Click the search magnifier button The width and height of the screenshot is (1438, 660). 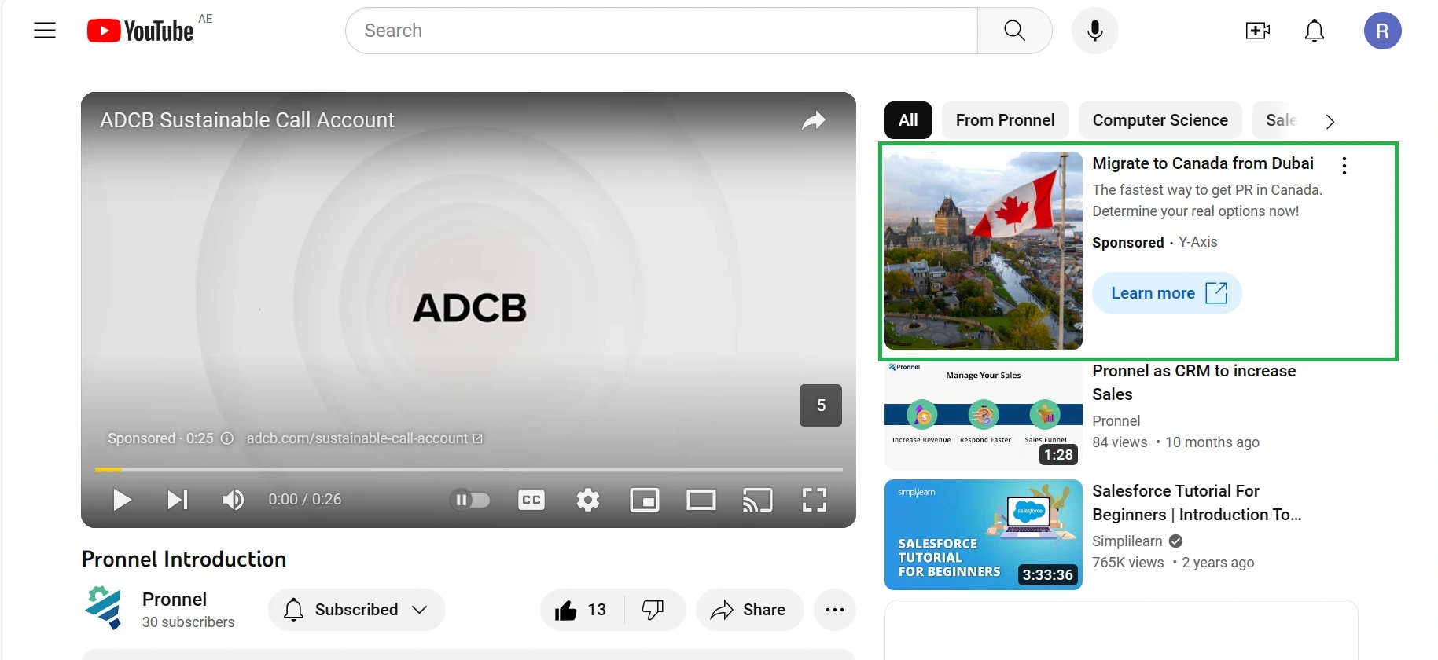point(1014,31)
